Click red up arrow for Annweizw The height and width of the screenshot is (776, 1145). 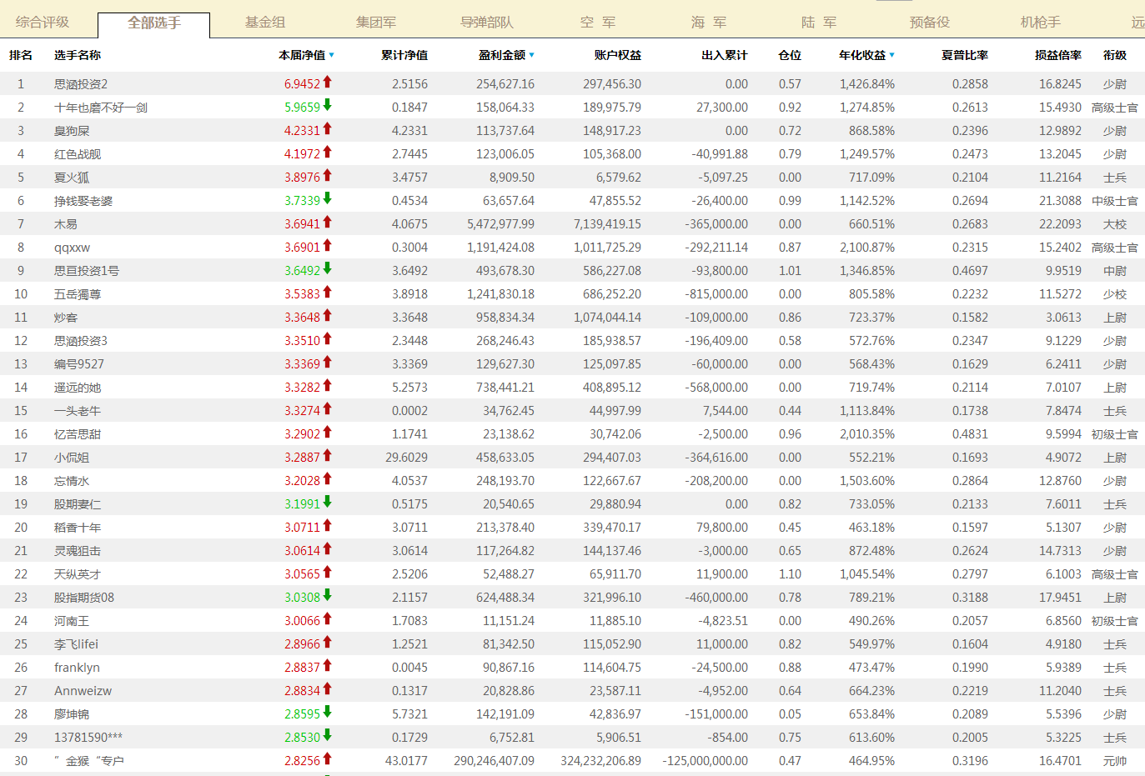328,688
